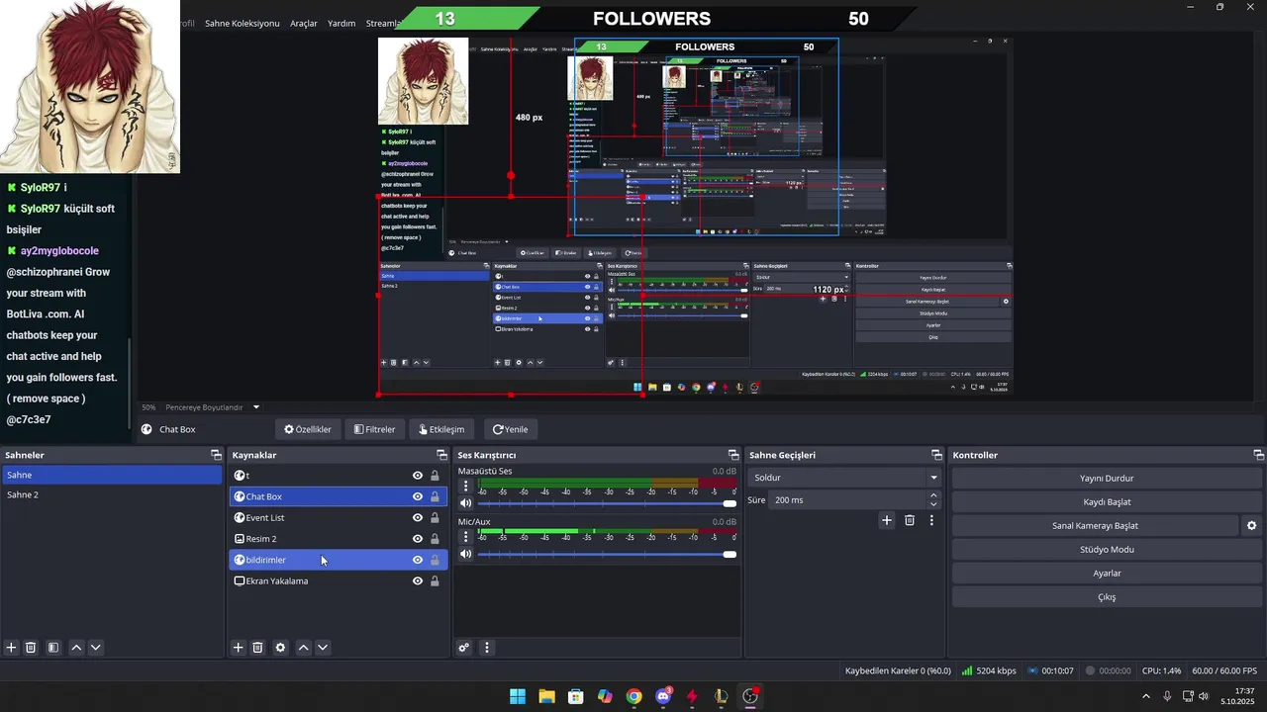
Task: Enable Stüdyo Modu
Action: (x=1107, y=550)
